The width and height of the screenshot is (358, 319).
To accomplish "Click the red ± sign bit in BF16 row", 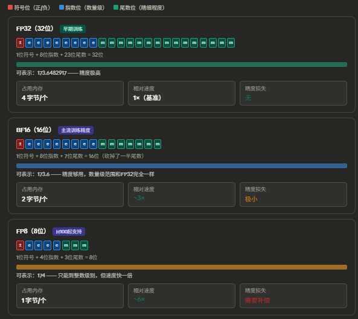I will pyautogui.click(x=20, y=144).
